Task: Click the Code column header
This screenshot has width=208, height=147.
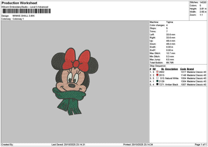Action: (183, 69)
